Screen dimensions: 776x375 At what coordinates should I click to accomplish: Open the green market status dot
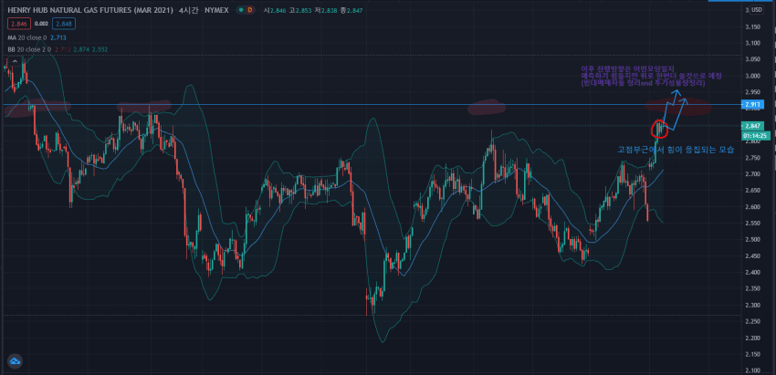240,10
